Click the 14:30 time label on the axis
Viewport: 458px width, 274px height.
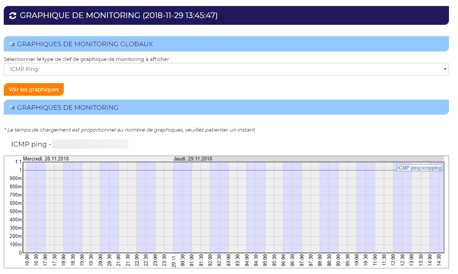pyautogui.click(x=439, y=260)
